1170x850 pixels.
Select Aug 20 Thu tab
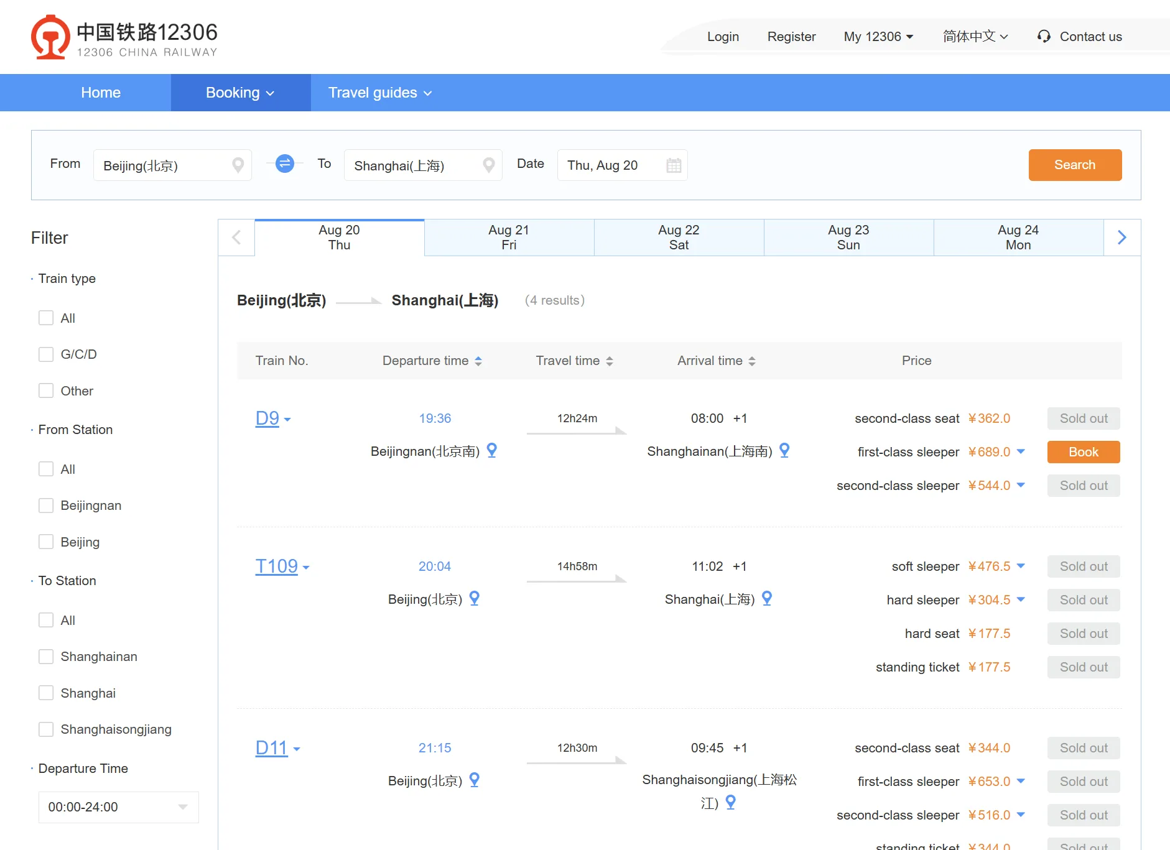pos(340,238)
